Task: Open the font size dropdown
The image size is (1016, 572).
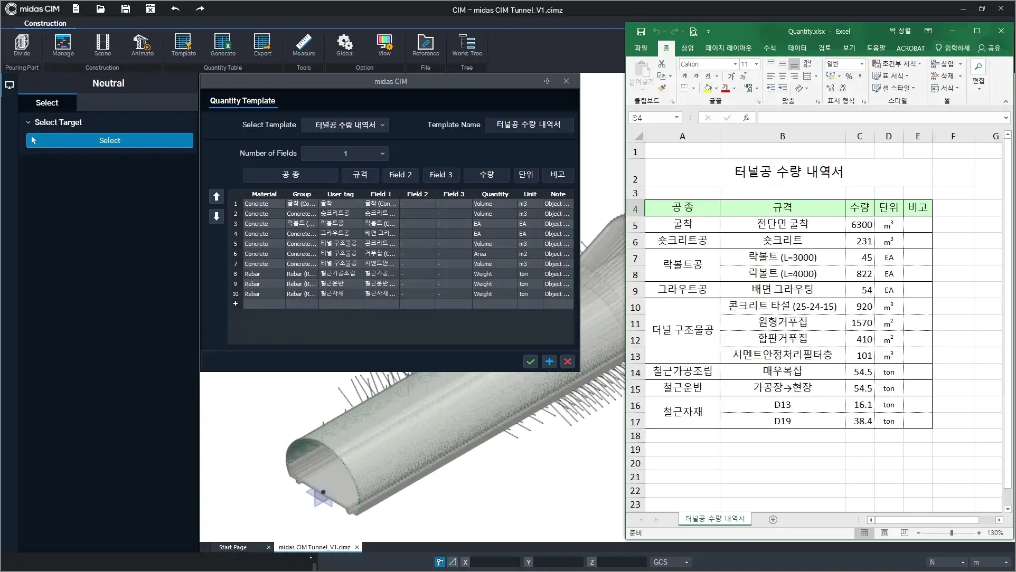Action: pos(756,64)
